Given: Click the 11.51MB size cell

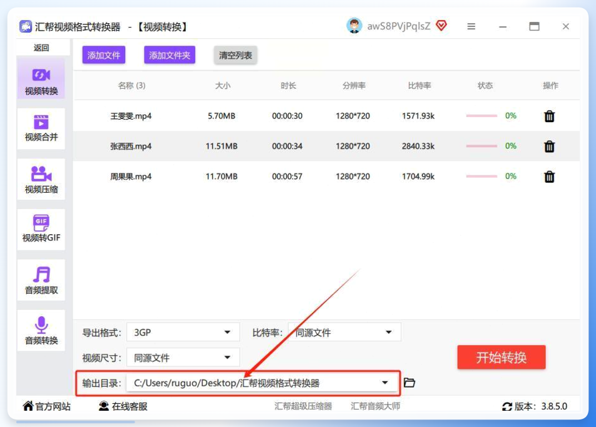Looking at the screenshot, I should click(221, 146).
